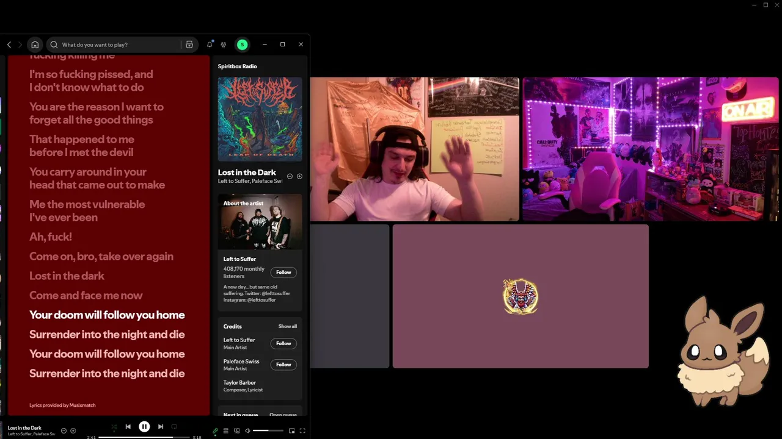Mute using the volume speaker icon

(247, 430)
